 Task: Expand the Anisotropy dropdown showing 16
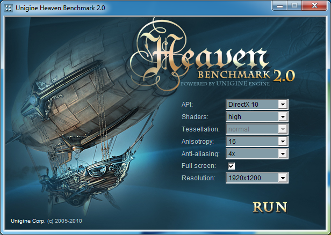click(257, 142)
